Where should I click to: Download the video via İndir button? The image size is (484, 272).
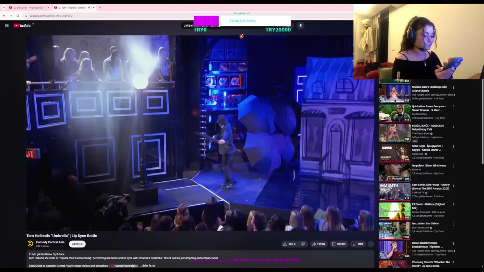tap(358, 244)
